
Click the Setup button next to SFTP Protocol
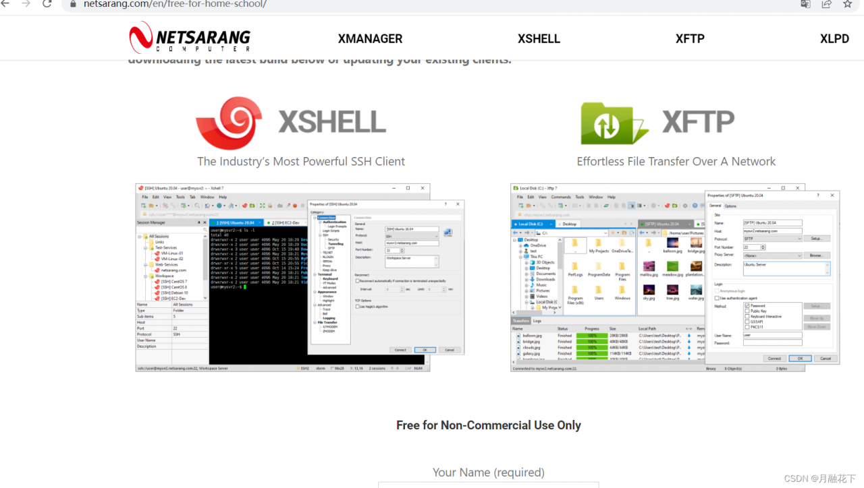click(x=817, y=239)
